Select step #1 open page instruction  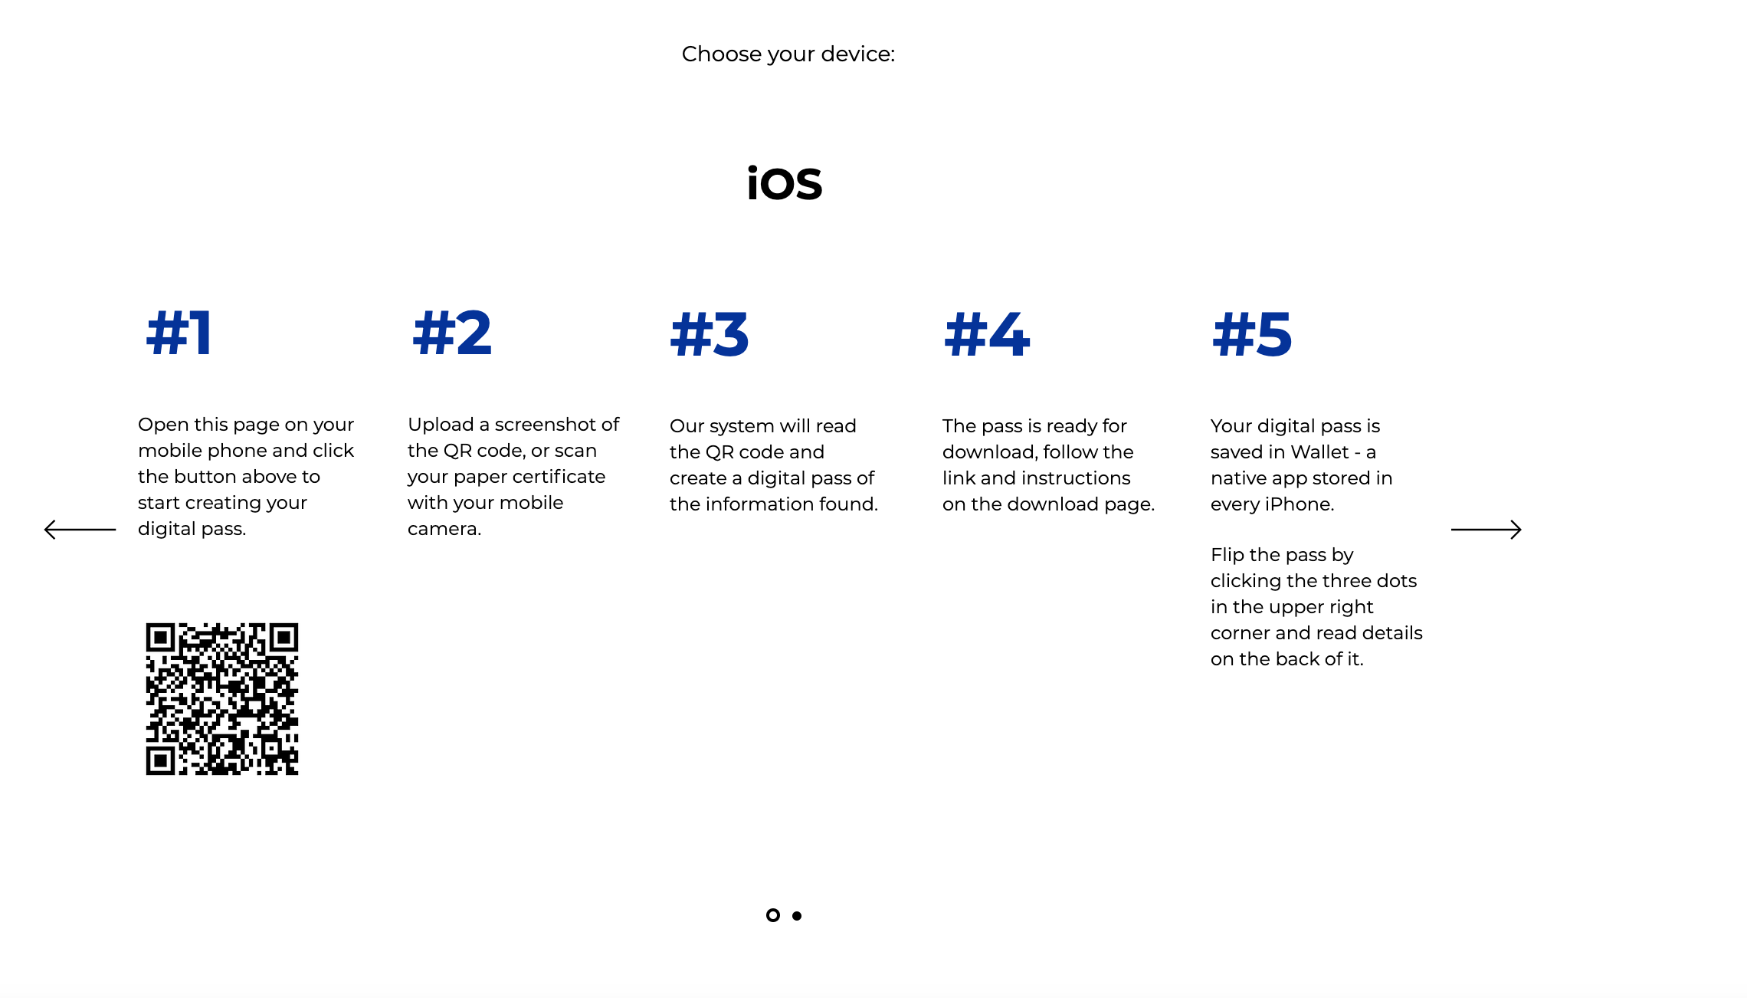(247, 475)
